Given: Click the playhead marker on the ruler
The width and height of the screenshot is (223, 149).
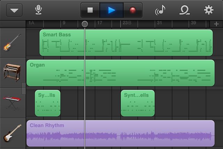Looking at the screenshot, I should (x=85, y=24).
